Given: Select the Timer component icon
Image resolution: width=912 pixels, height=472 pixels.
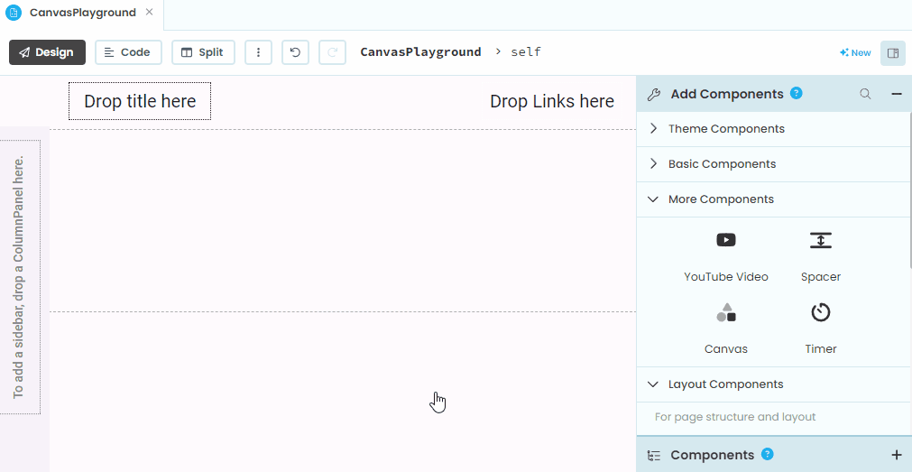Looking at the screenshot, I should (821, 312).
